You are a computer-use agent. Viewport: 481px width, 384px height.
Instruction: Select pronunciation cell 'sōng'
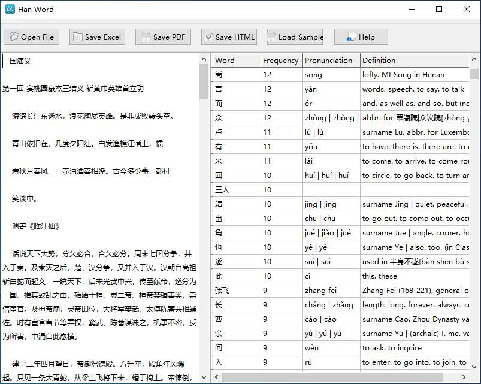coord(331,74)
